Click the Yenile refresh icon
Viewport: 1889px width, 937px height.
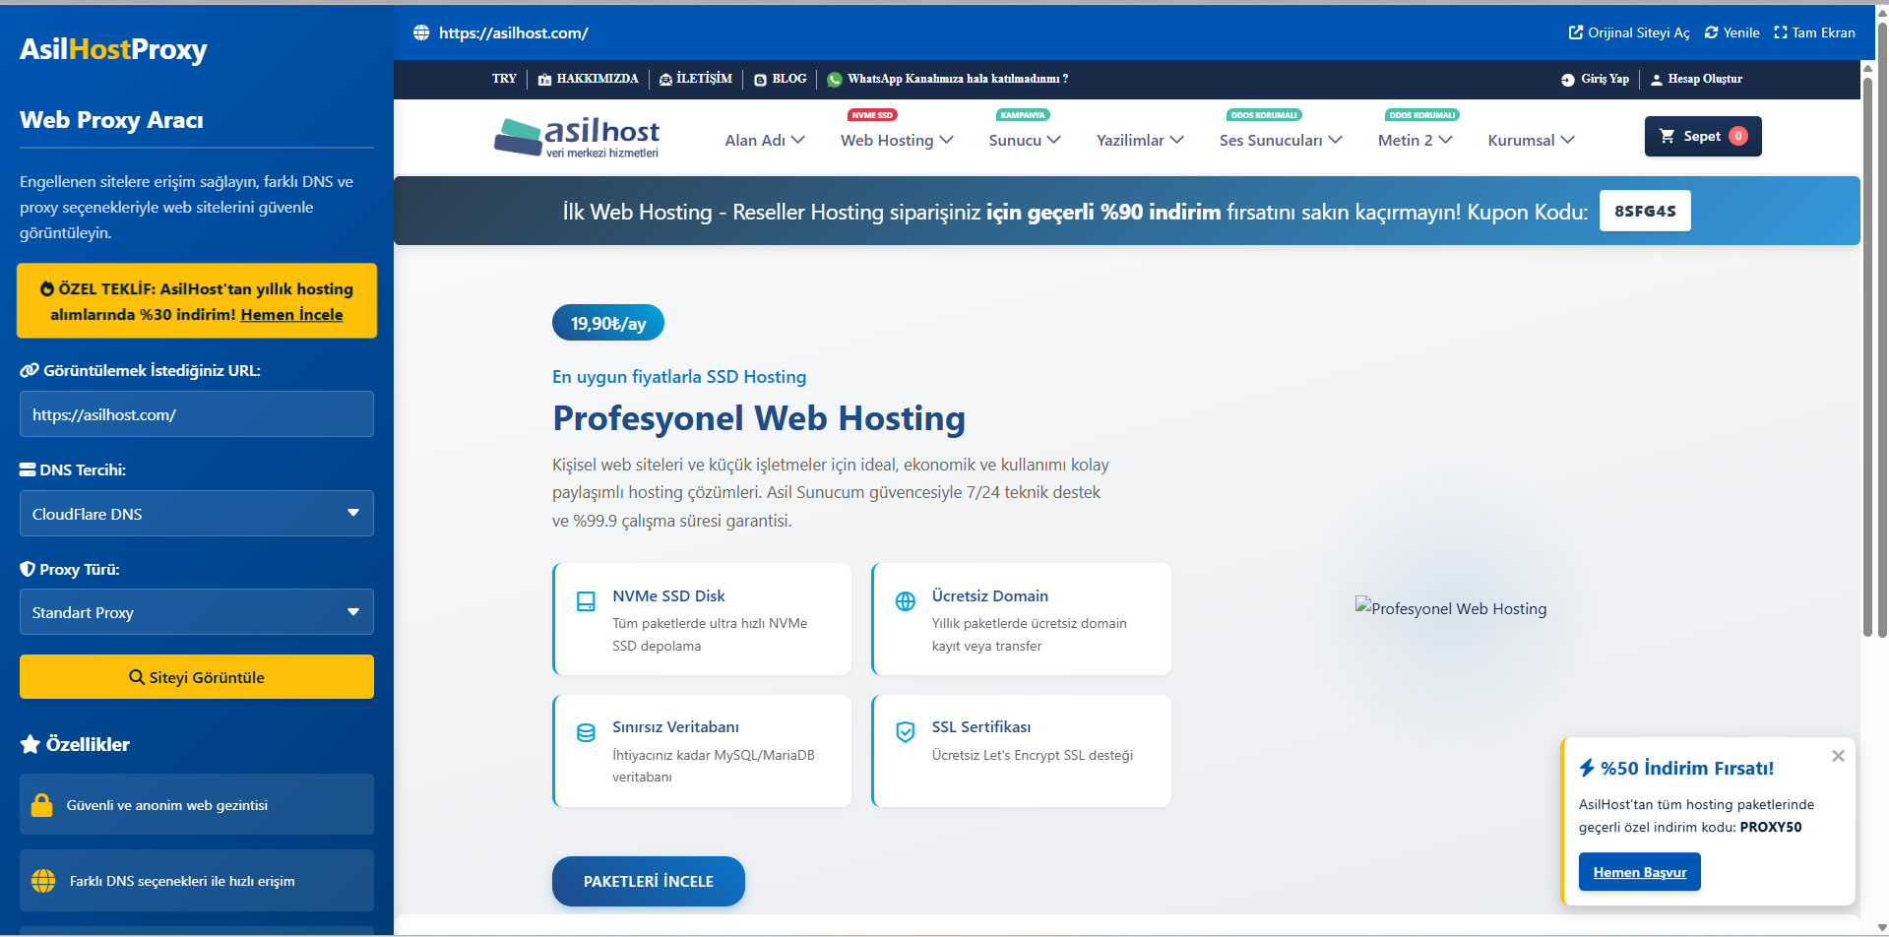(x=1712, y=32)
